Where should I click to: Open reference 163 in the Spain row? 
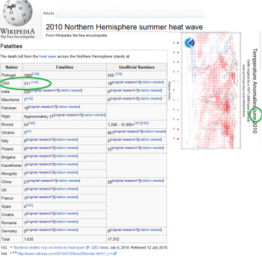[29, 205]
